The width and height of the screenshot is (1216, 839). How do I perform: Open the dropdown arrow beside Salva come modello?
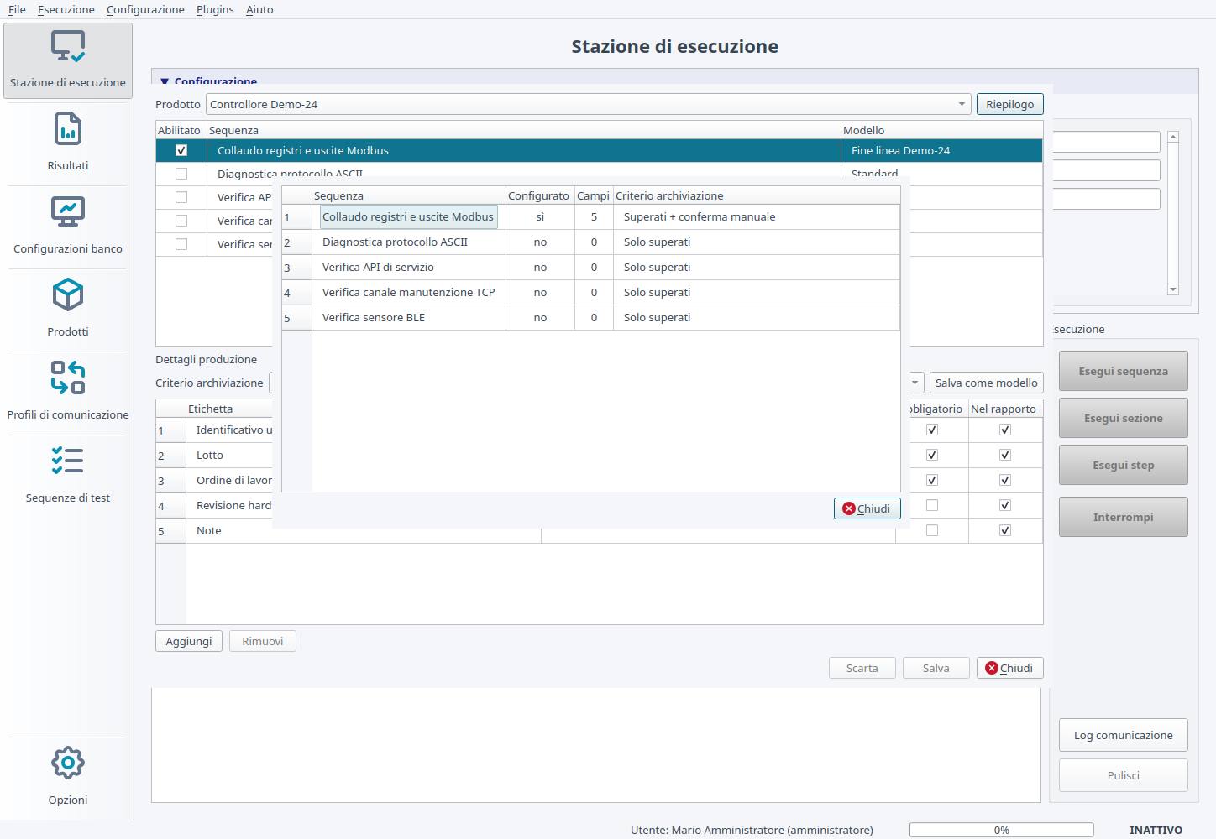pyautogui.click(x=915, y=383)
